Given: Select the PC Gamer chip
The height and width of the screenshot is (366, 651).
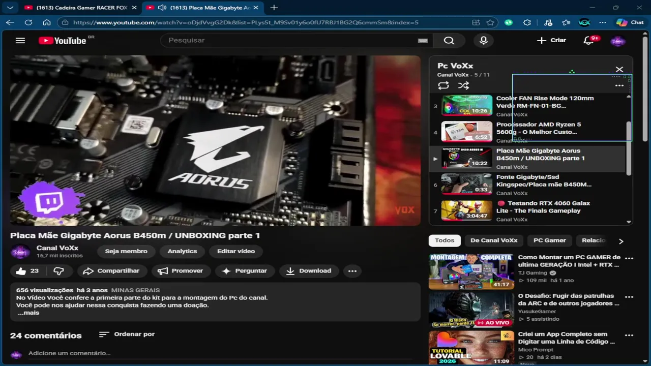Looking at the screenshot, I should (x=549, y=240).
